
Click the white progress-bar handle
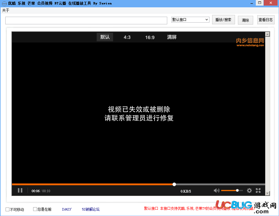pos(174,184)
